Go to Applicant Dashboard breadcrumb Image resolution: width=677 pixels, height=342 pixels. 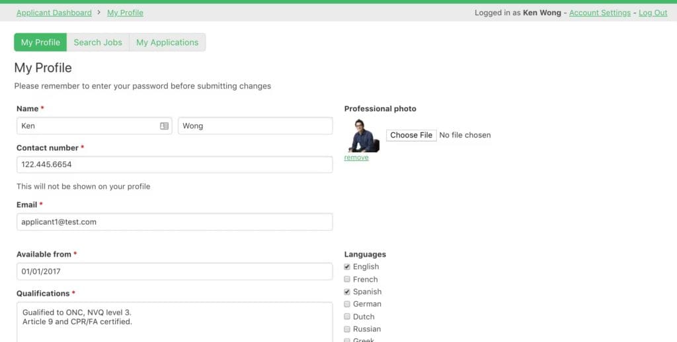coord(54,13)
